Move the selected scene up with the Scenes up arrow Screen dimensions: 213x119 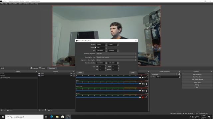click(8, 110)
